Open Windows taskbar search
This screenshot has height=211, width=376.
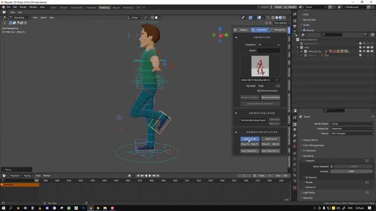click(x=11, y=208)
